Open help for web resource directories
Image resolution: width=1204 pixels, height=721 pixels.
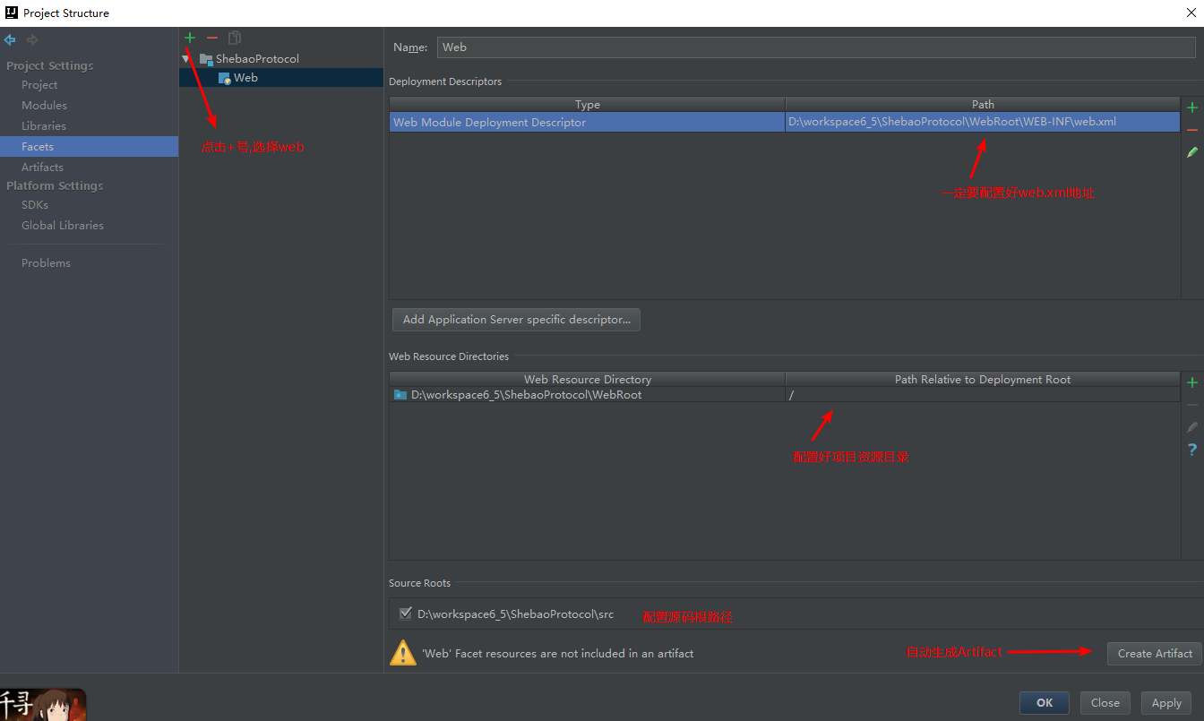click(1192, 450)
